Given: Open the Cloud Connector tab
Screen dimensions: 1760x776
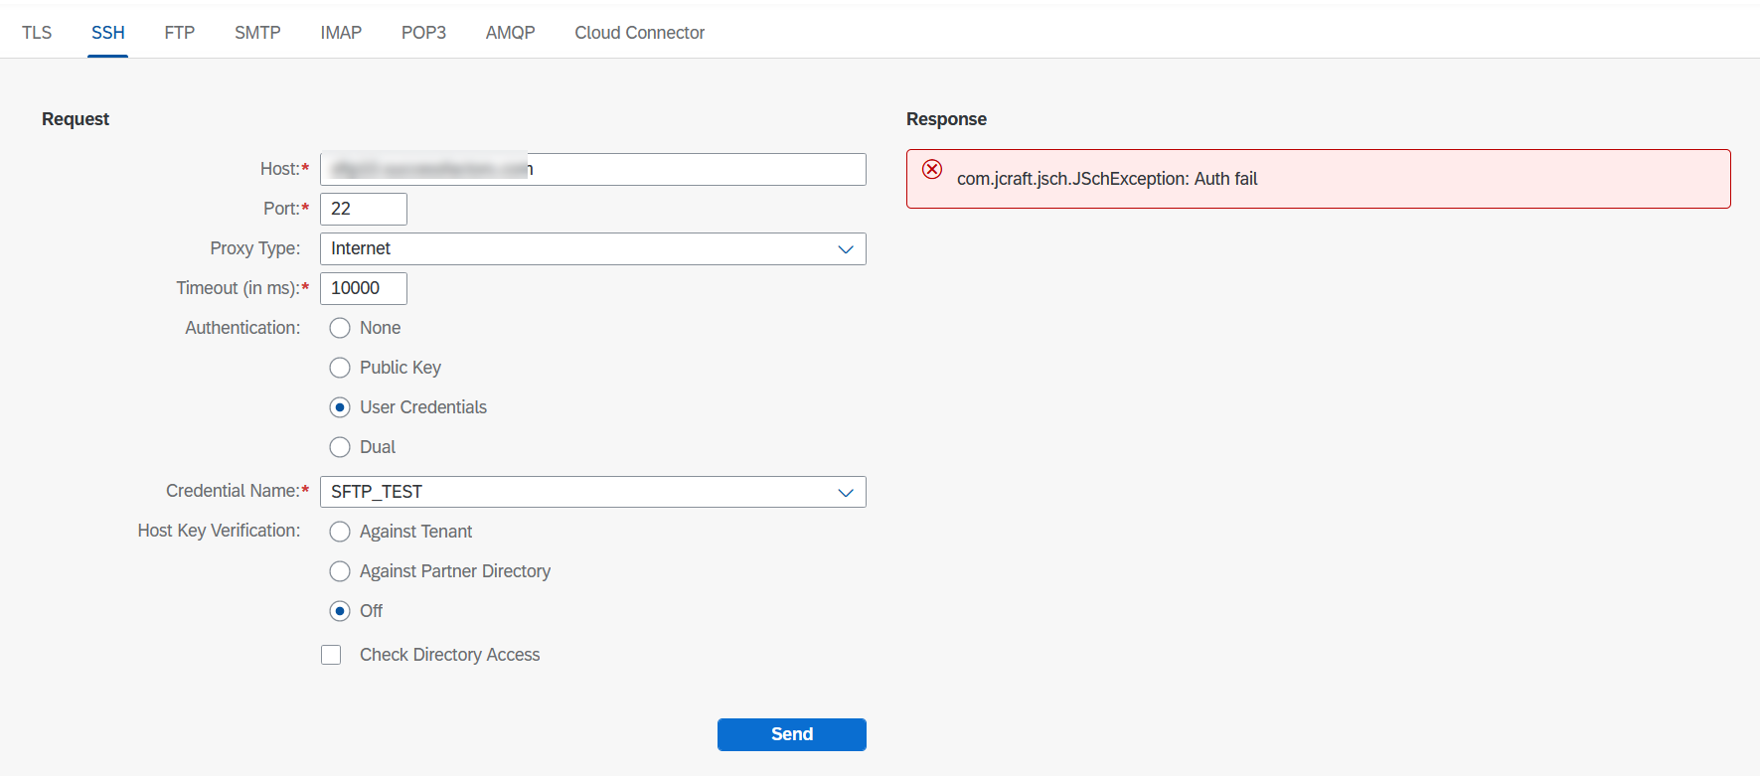Looking at the screenshot, I should pyautogui.click(x=639, y=33).
